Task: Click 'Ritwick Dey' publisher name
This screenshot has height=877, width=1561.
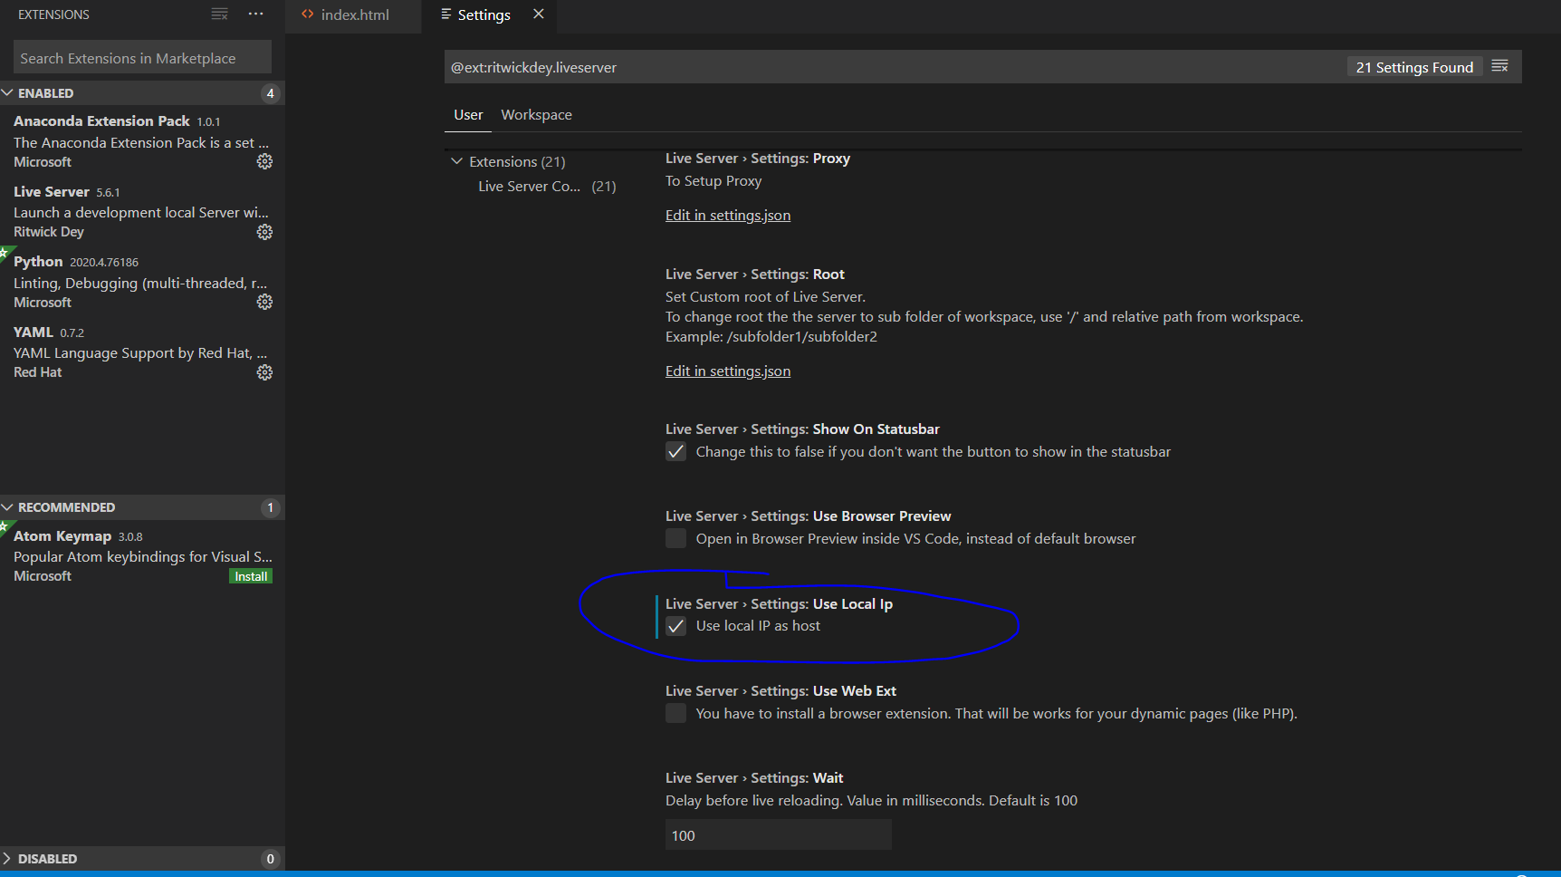Action: point(49,232)
